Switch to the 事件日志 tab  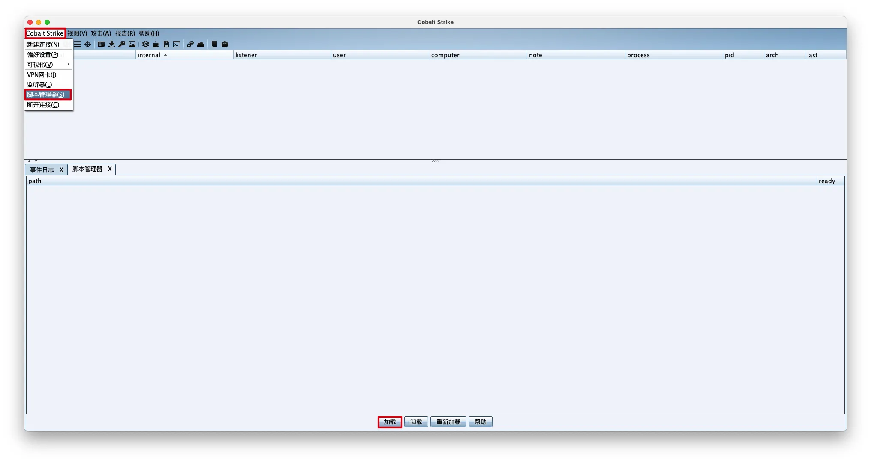coord(42,170)
